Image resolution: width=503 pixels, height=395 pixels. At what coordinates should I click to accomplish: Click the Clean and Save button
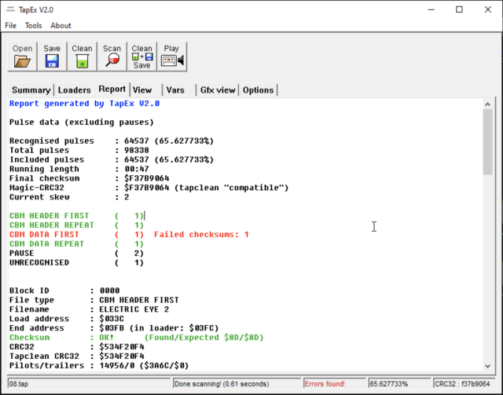[141, 56]
